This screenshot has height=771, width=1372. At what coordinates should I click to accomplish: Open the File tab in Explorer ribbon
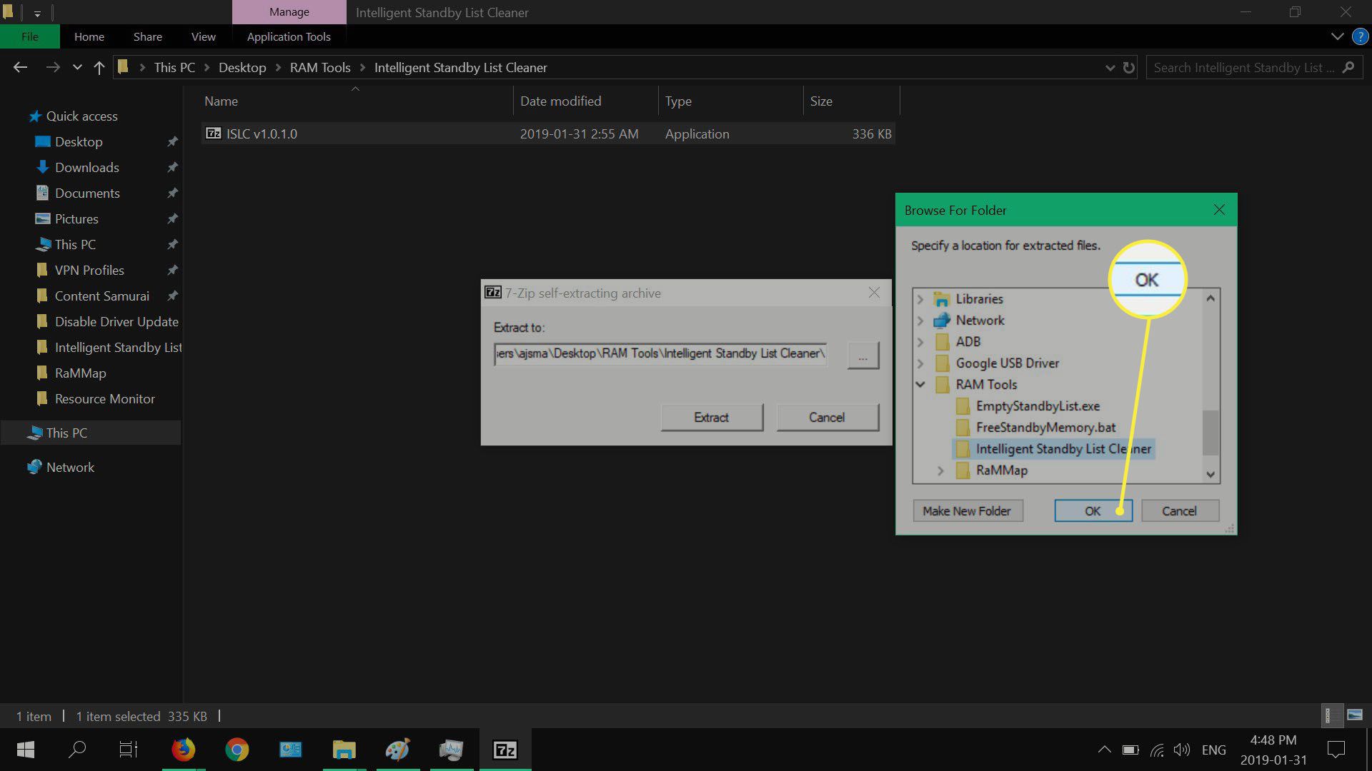point(30,36)
